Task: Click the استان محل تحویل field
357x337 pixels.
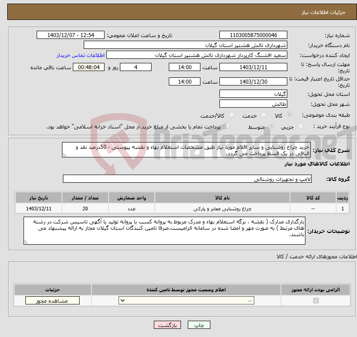Action: click(x=253, y=94)
